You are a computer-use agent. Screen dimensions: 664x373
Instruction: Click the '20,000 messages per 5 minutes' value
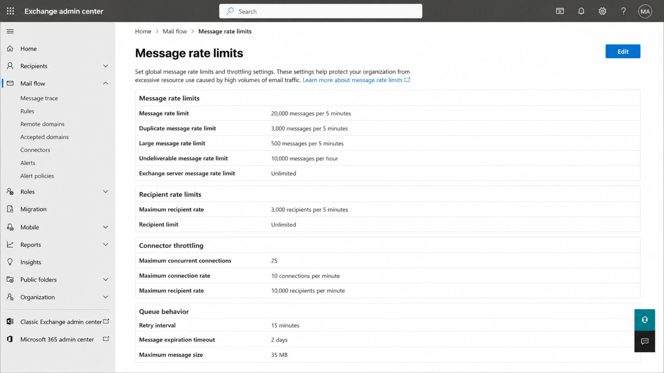(311, 113)
